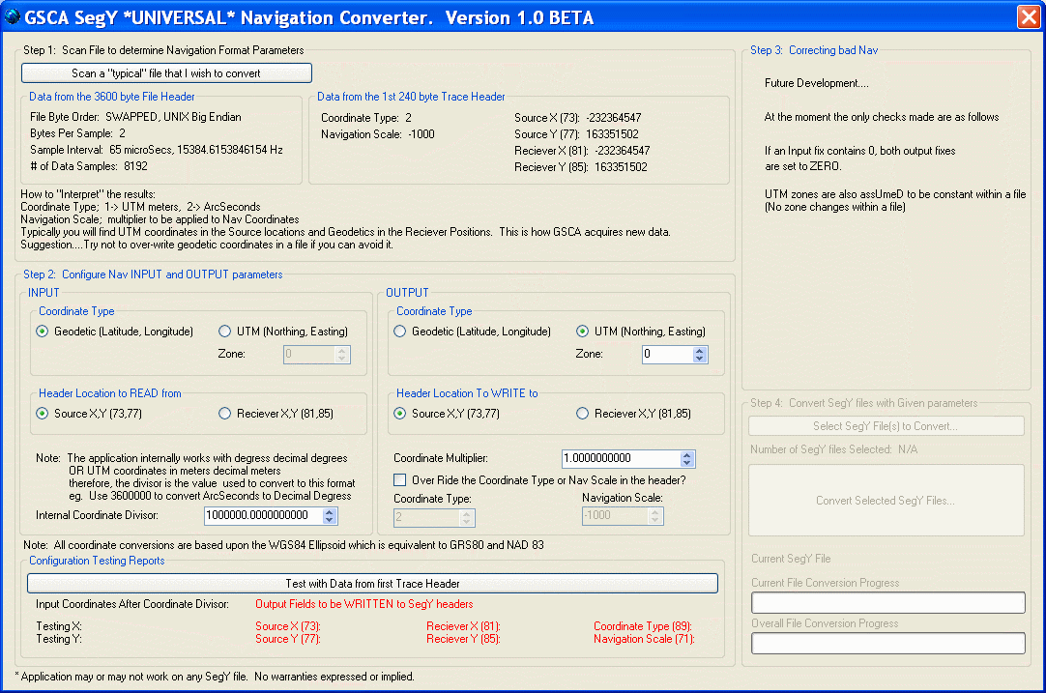Click red "Output Fields to be WRITTEN to SegY headers" text

tap(364, 604)
